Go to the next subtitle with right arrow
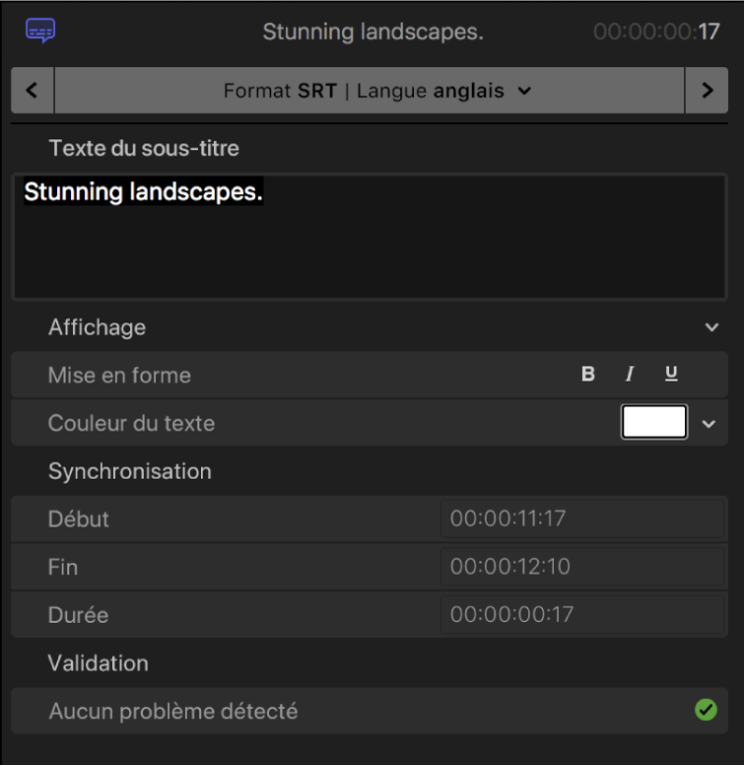744x766 pixels. [708, 91]
